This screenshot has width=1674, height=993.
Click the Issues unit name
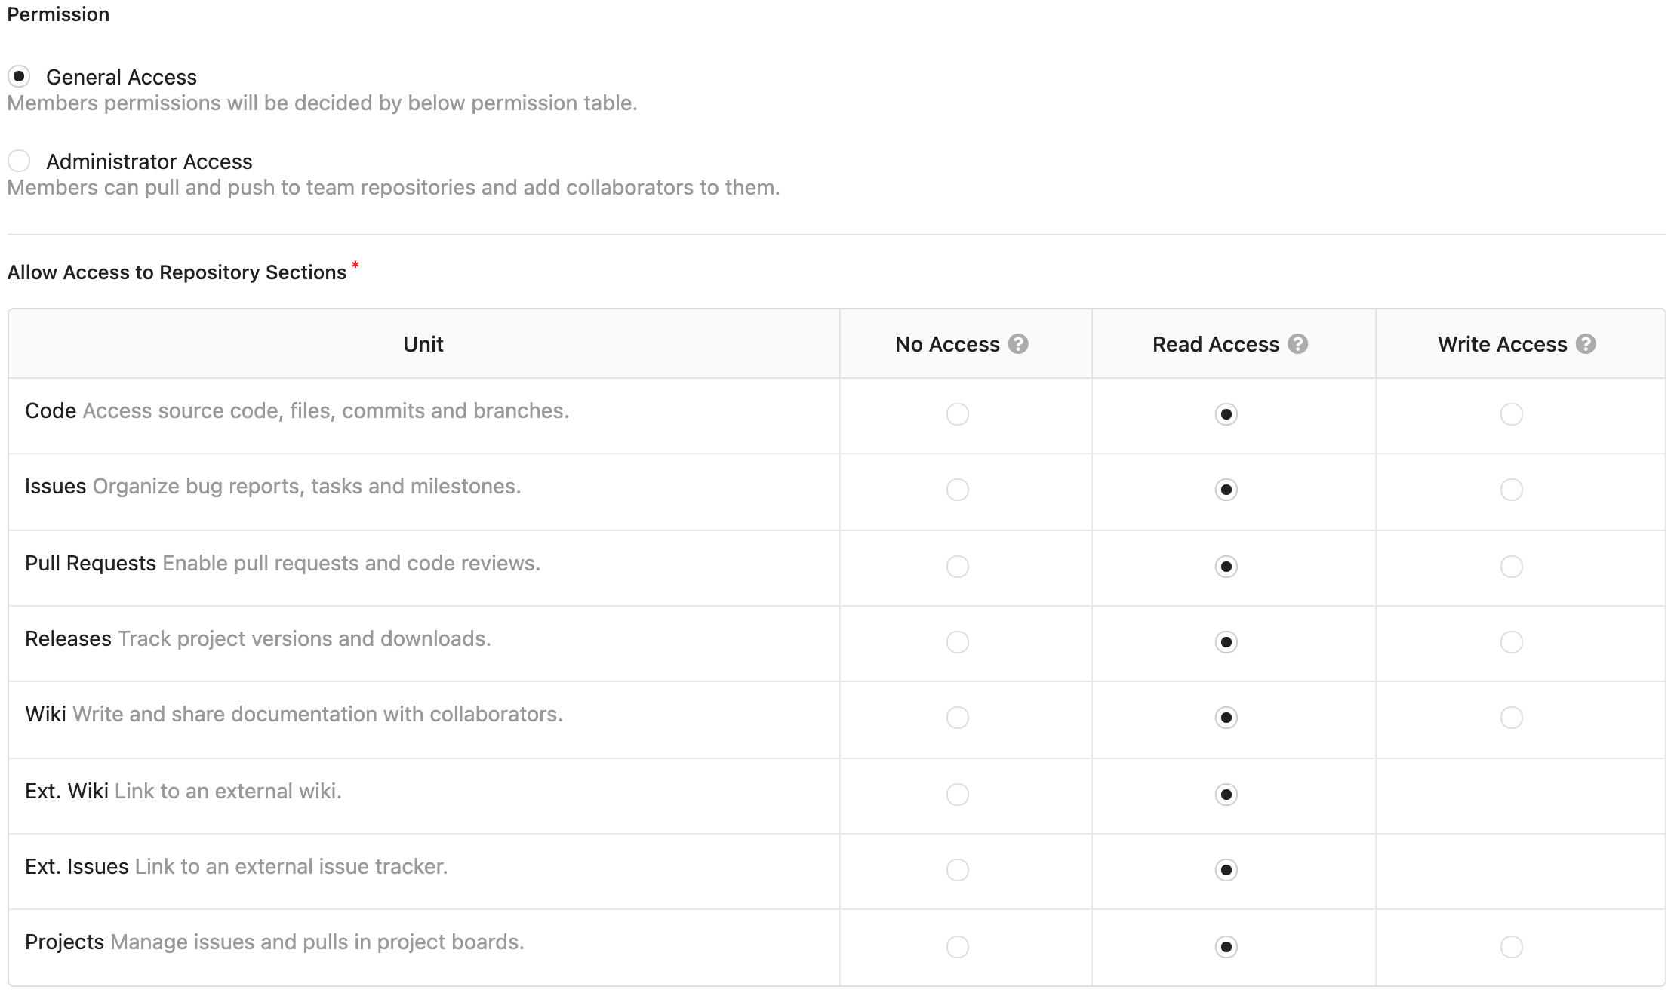coord(56,486)
